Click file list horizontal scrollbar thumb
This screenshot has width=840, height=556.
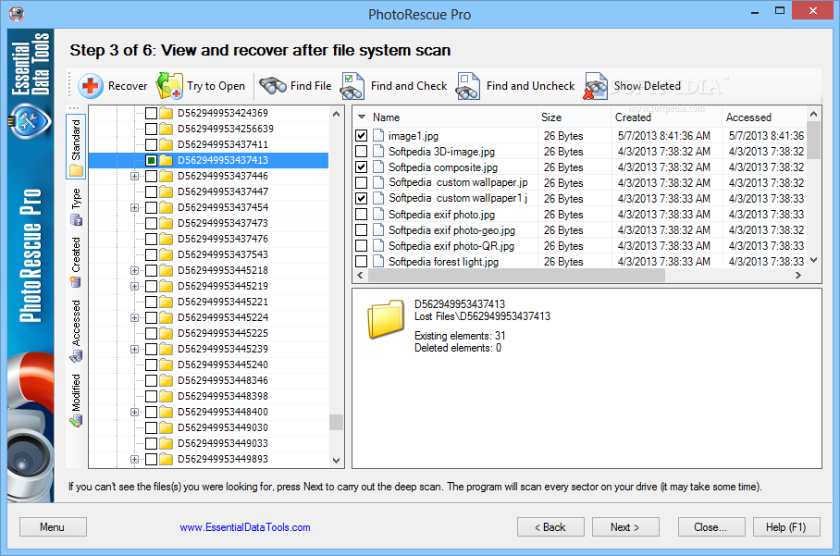516,276
